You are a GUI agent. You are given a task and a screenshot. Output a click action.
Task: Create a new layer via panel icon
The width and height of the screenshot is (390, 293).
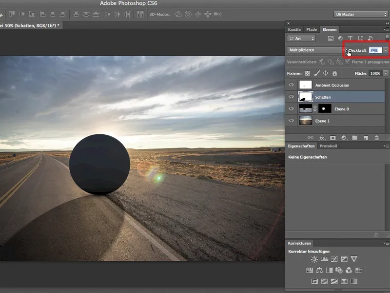(x=366, y=138)
